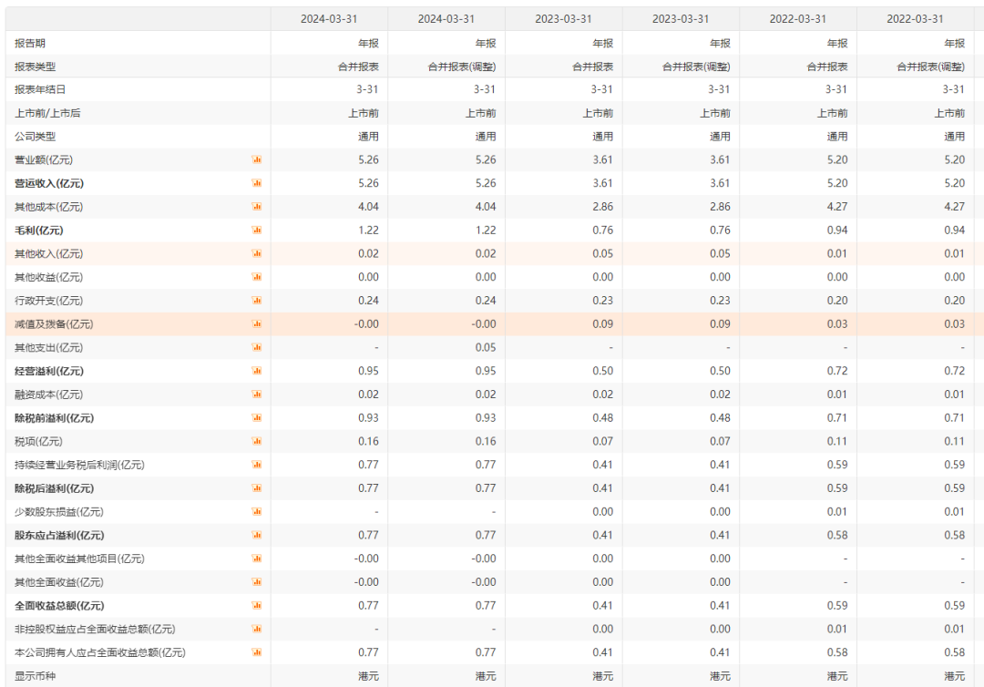Viewport: 984px width, 687px height.
Task: Select the 其他支出(亿元) value 0.05 cell
Action: pyautogui.click(x=485, y=348)
